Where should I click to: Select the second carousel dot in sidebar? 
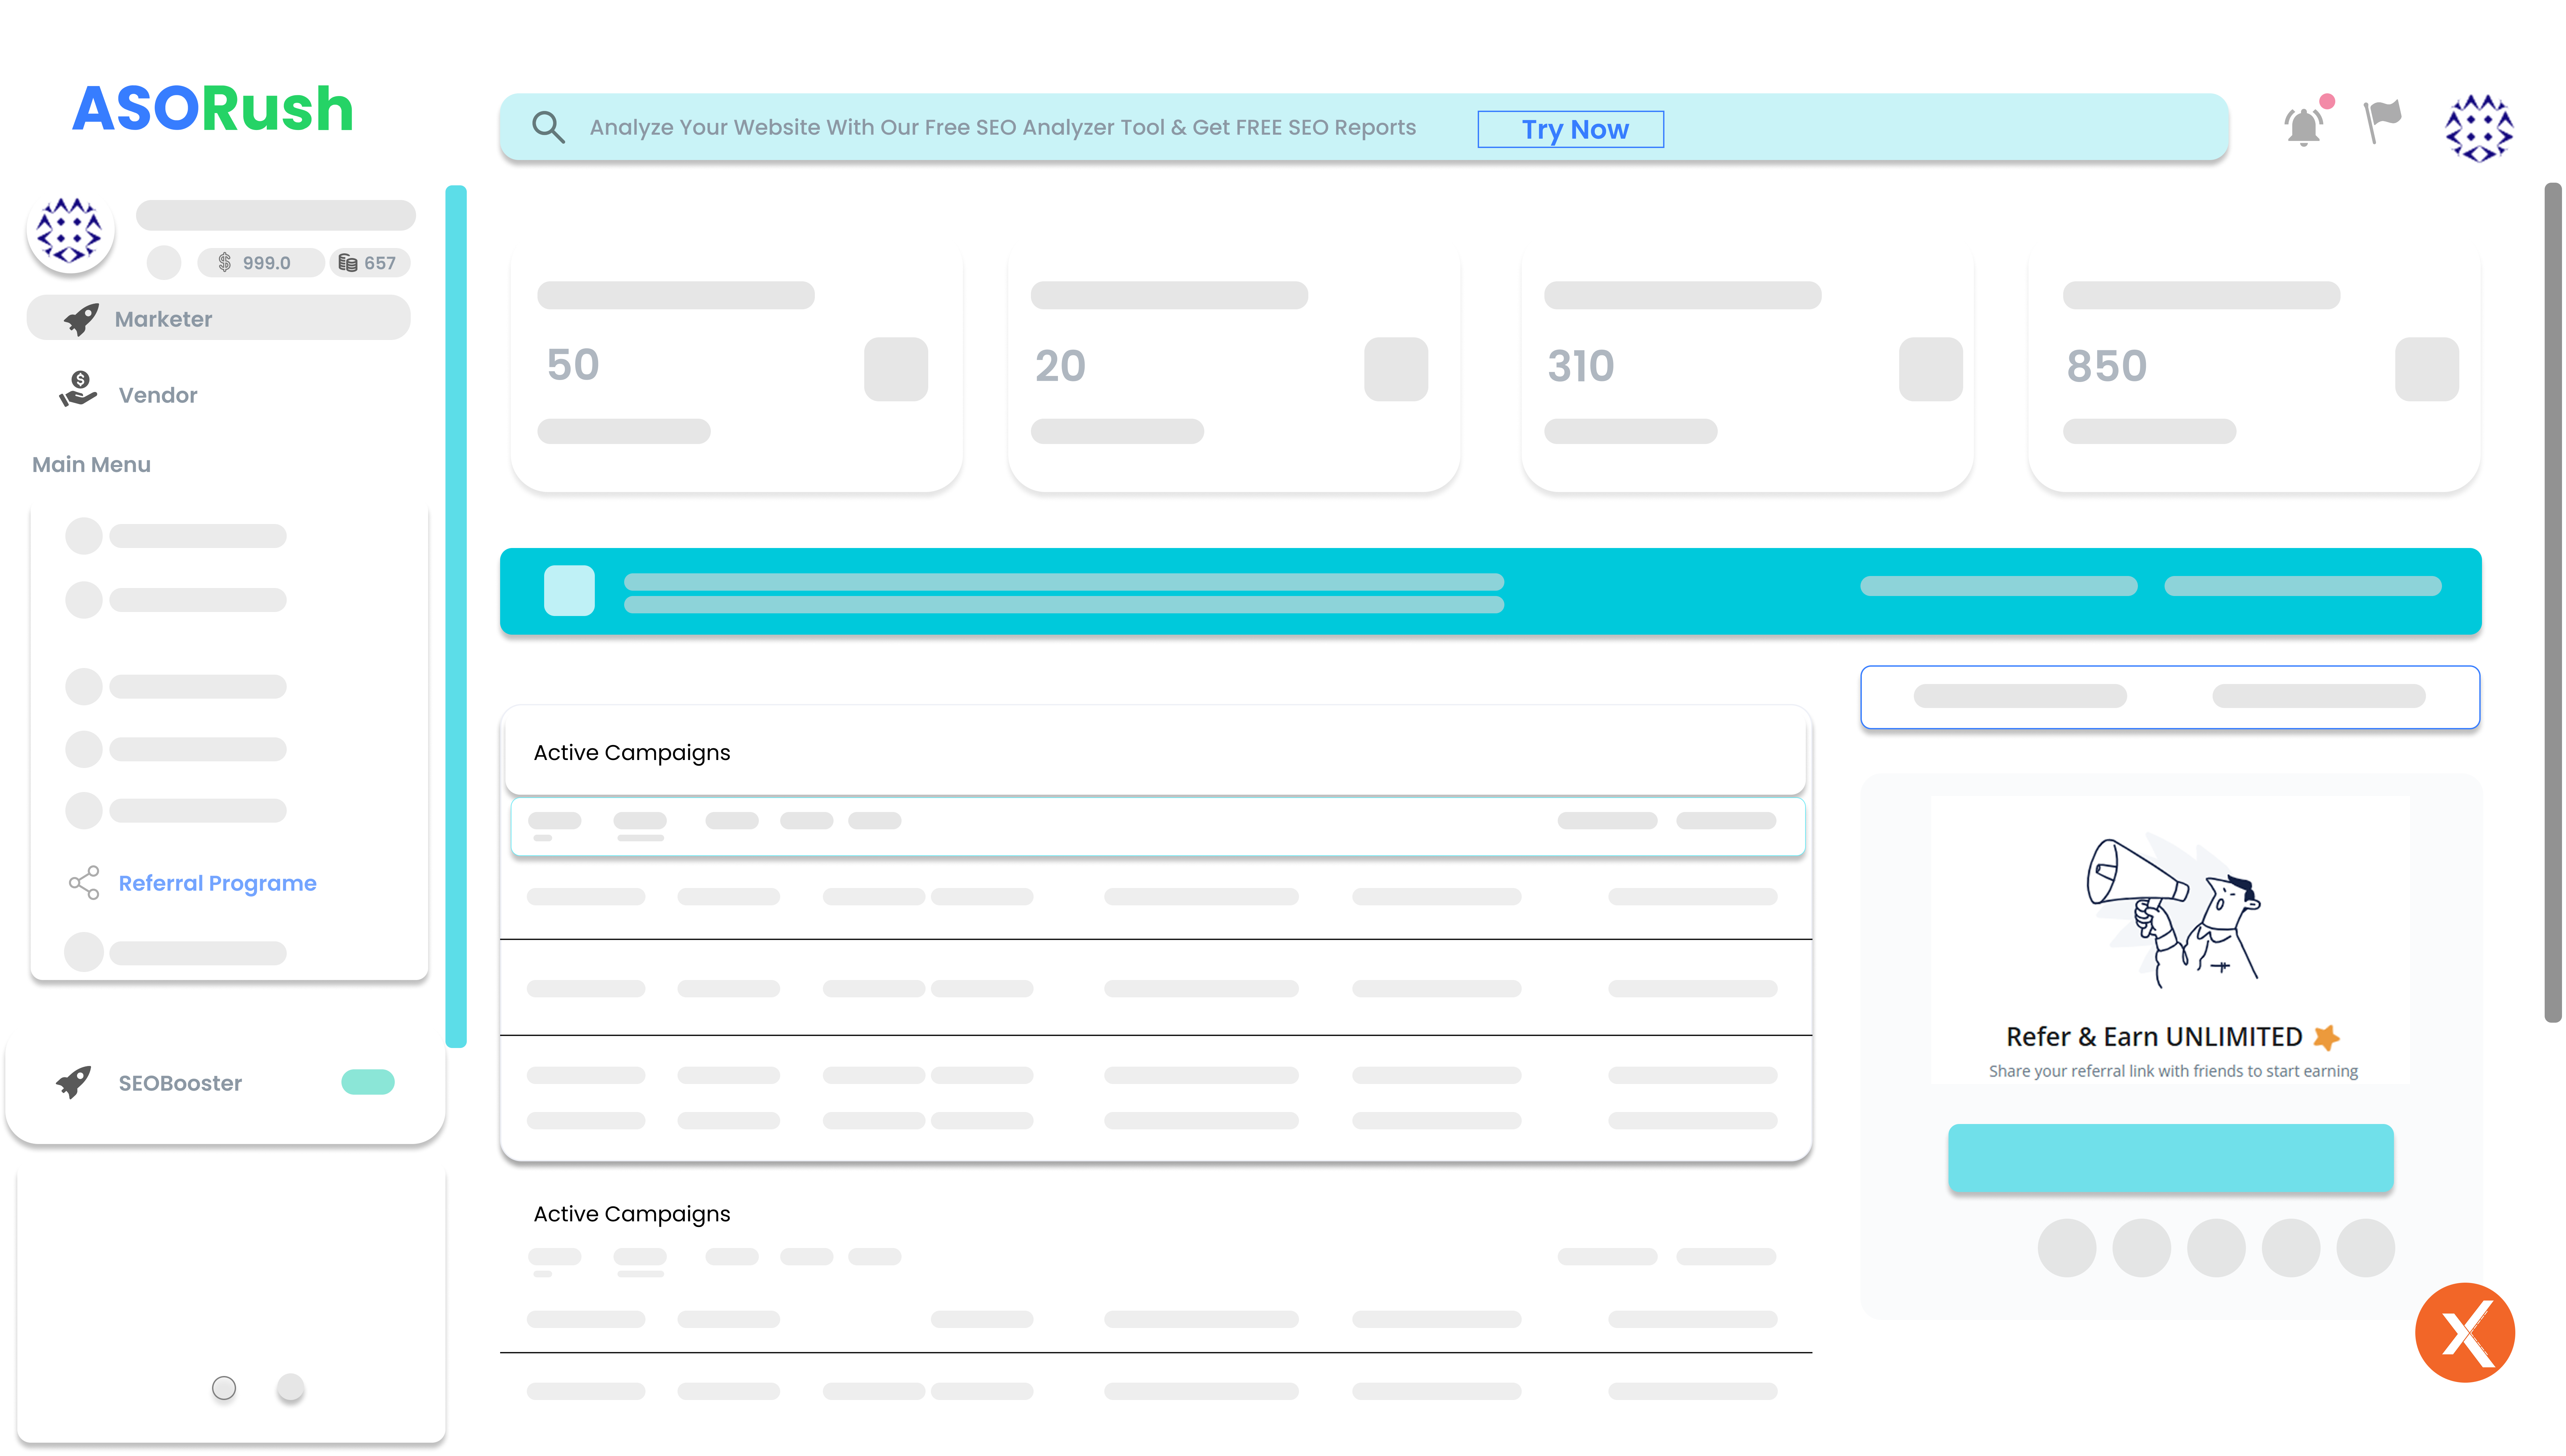(x=290, y=1387)
